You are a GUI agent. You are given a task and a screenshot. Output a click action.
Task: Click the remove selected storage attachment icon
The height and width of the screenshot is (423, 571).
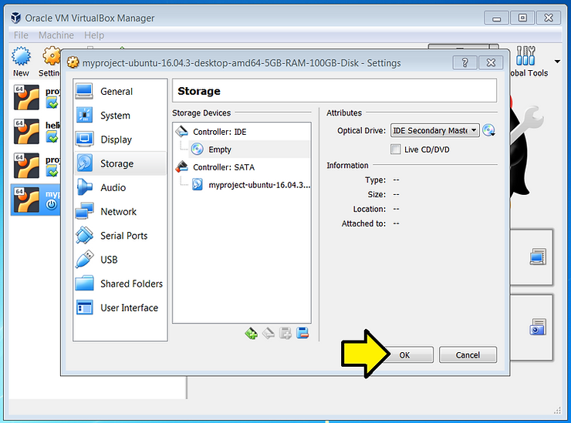click(x=302, y=333)
